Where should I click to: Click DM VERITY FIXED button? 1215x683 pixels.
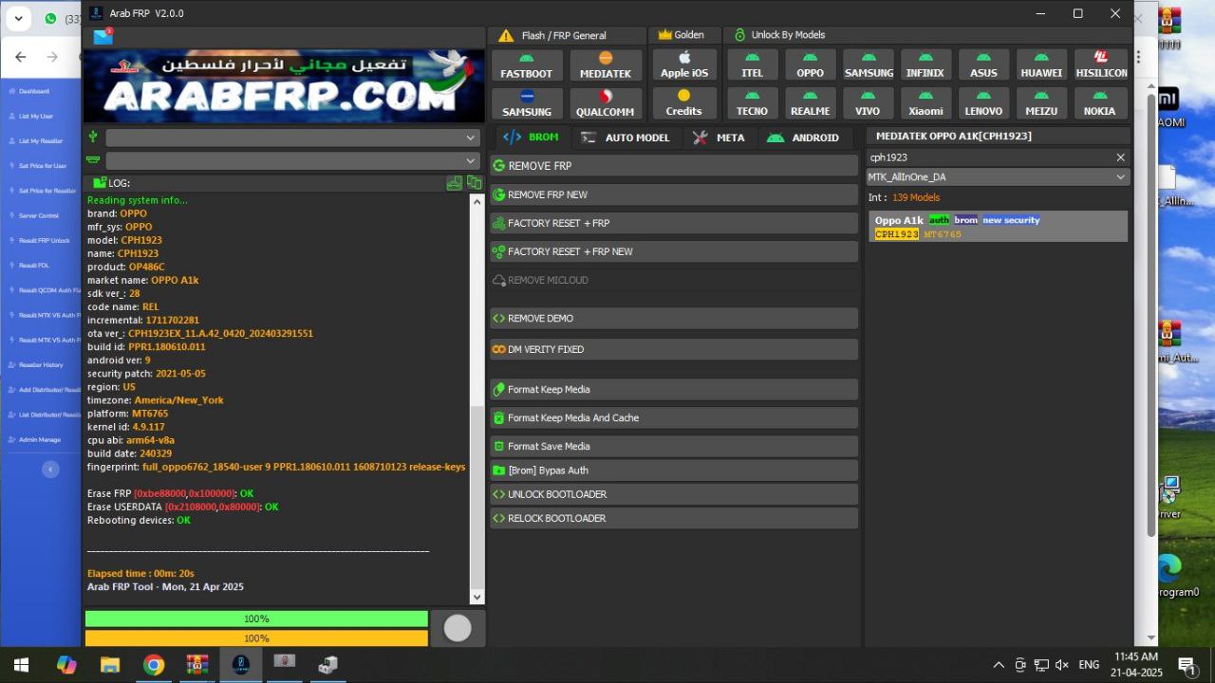[x=674, y=349]
